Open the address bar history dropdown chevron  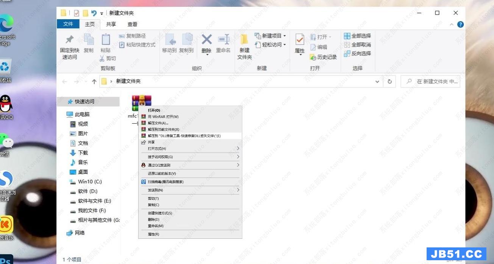(x=377, y=81)
